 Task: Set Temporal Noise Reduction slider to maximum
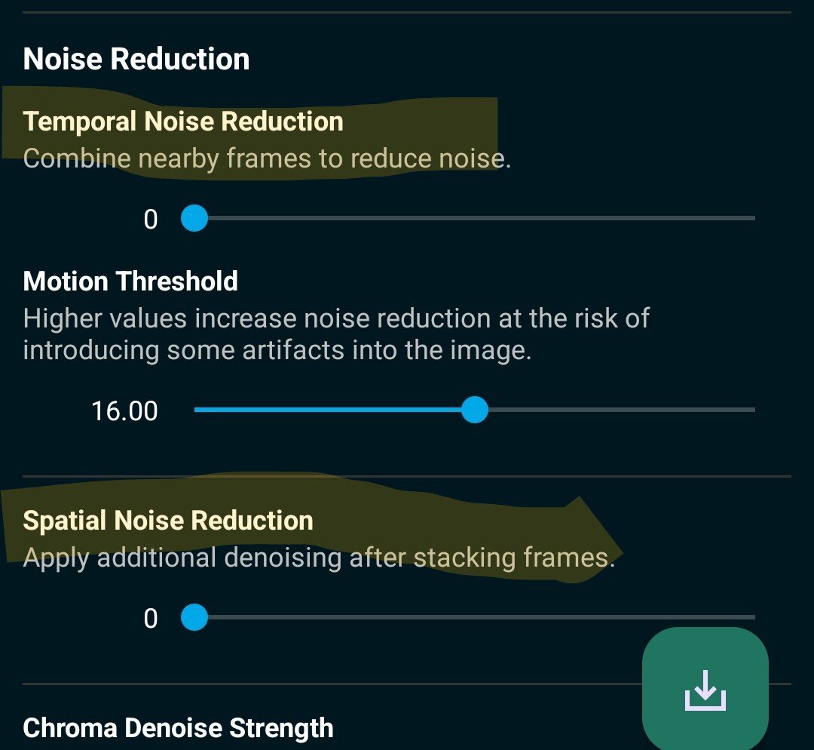pos(753,219)
